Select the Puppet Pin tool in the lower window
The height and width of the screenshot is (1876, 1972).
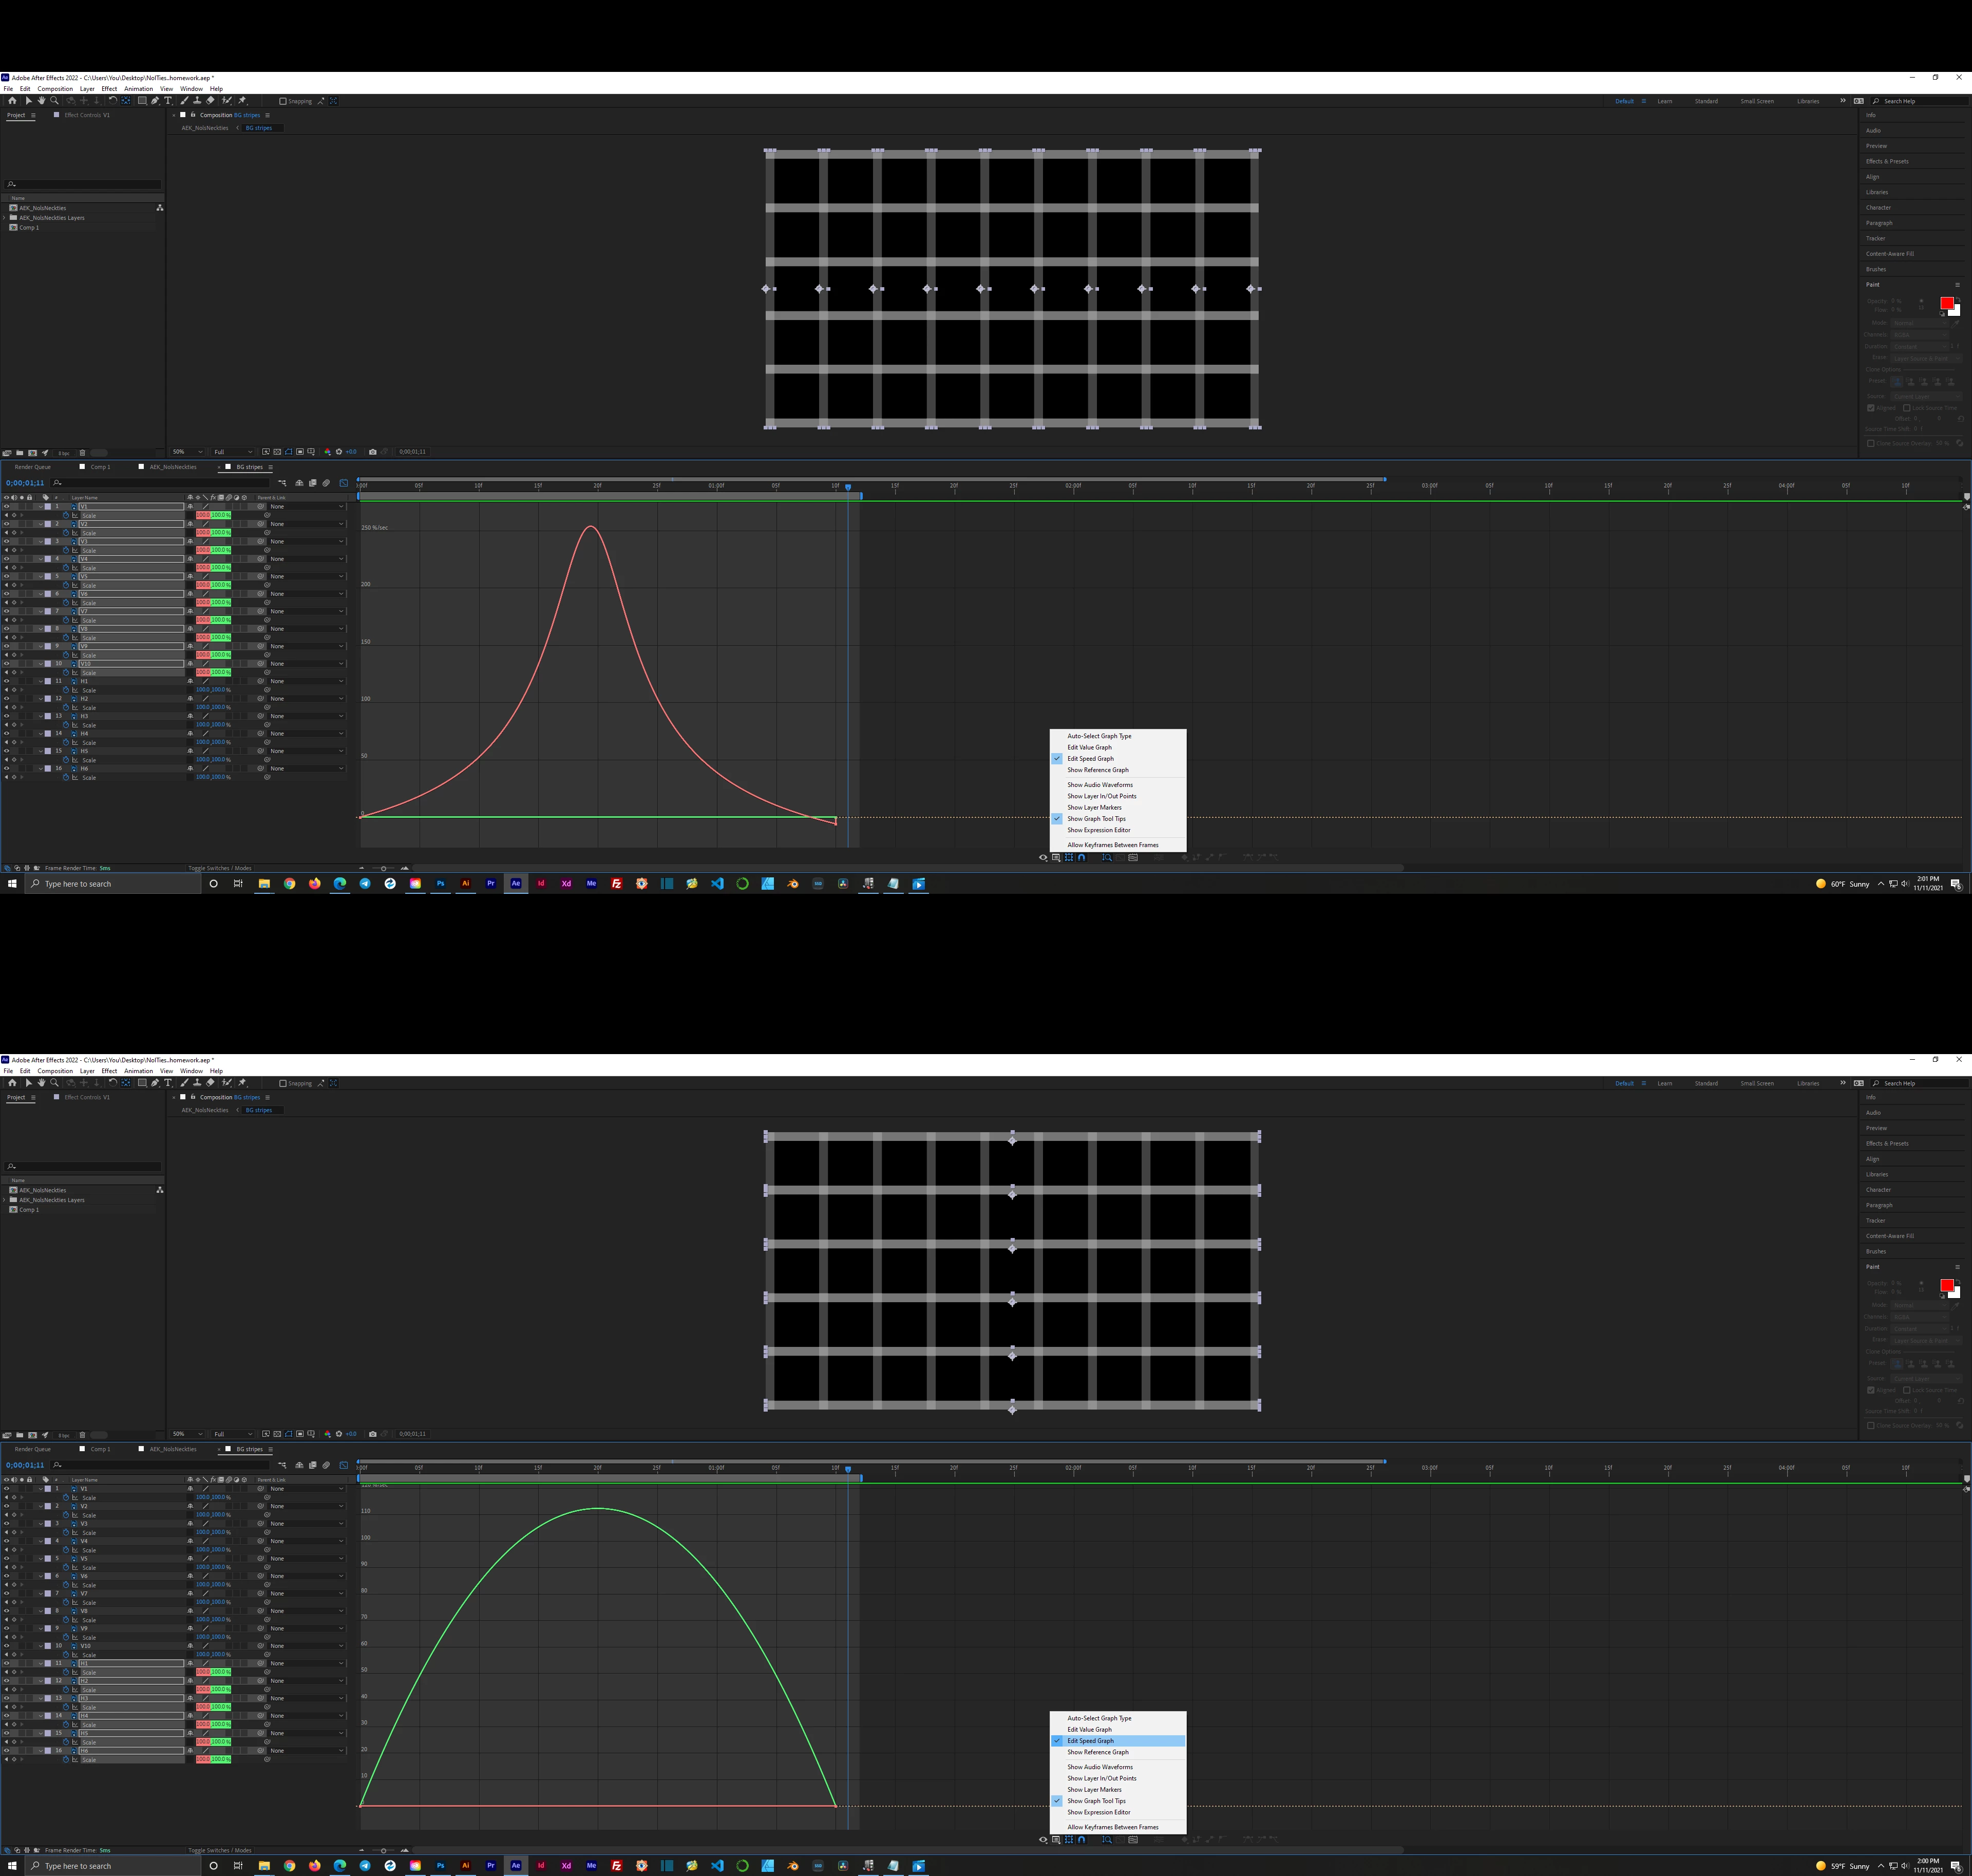pyautogui.click(x=242, y=1083)
